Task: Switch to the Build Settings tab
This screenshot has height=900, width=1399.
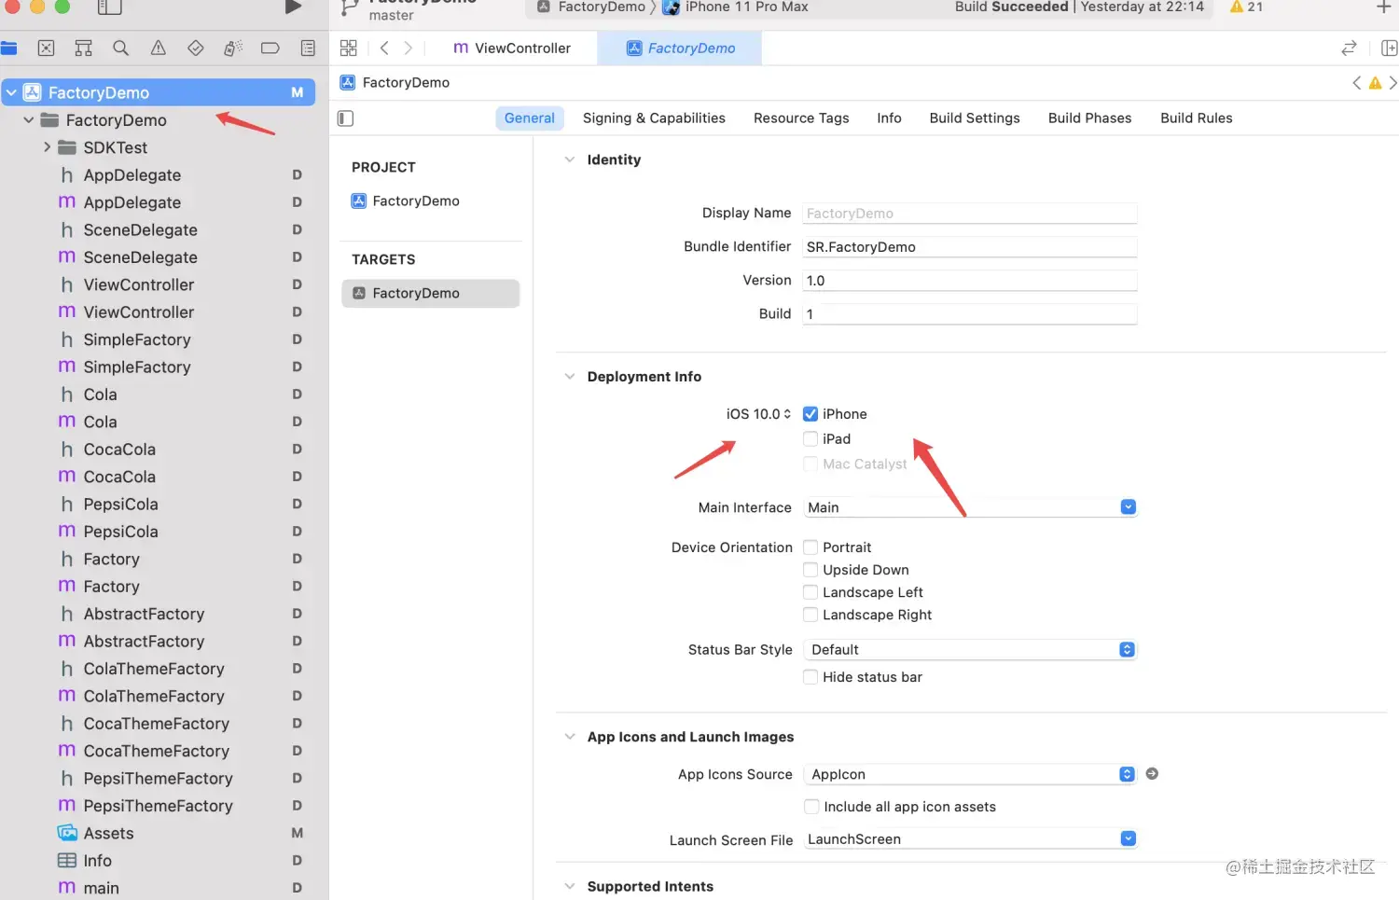Action: tap(975, 118)
